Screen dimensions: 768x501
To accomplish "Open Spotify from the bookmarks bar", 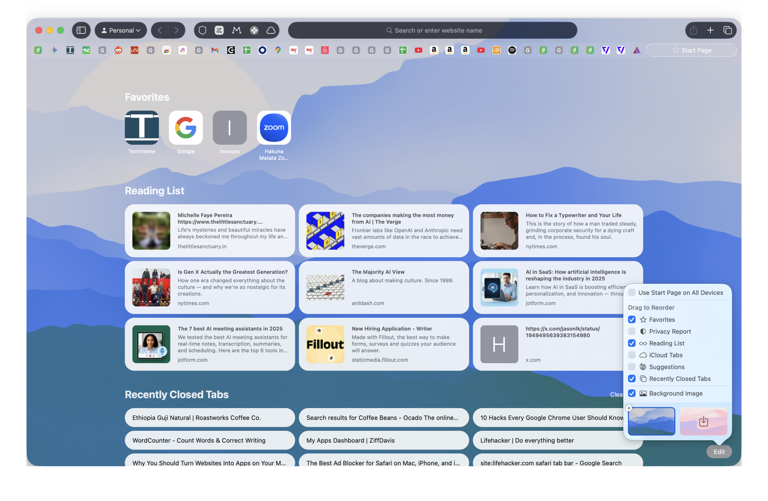I will pos(512,50).
